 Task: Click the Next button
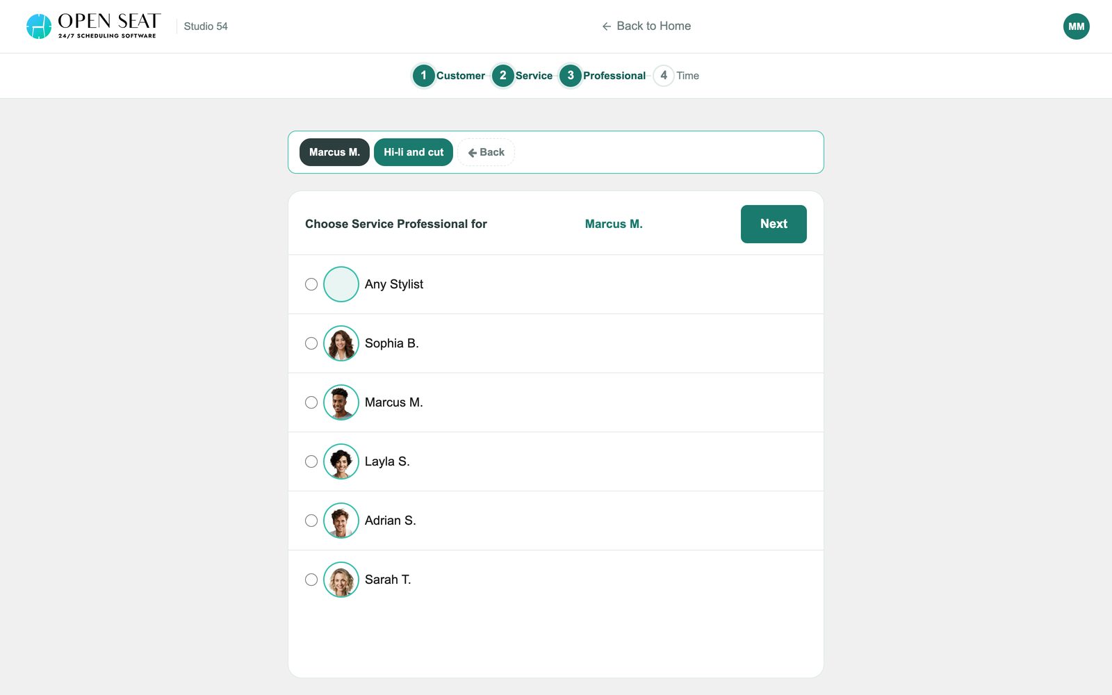pos(774,224)
